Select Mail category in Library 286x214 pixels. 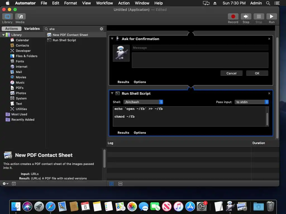pyautogui.click(x=19, y=72)
